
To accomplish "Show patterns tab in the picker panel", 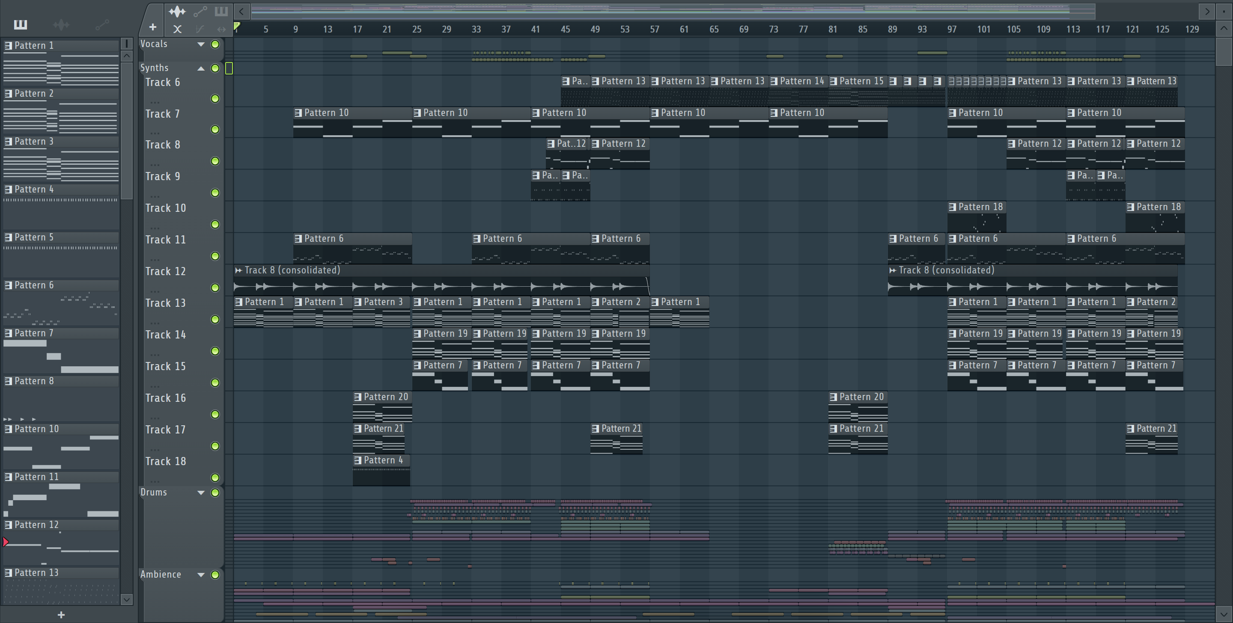I will click(x=20, y=24).
